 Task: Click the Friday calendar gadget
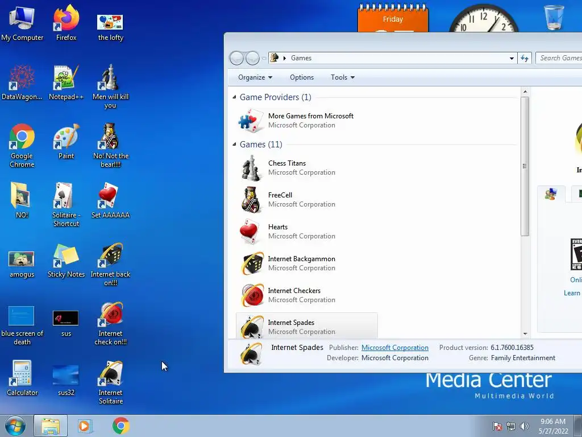coord(393,19)
